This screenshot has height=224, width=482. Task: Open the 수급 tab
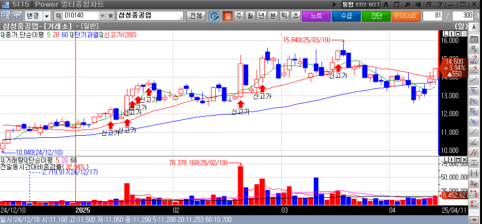346,15
